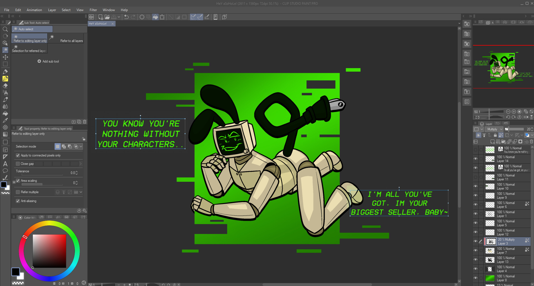534x286 pixels.
Task: Open the layer color dropdown in Layer panel
Action: click(529, 135)
